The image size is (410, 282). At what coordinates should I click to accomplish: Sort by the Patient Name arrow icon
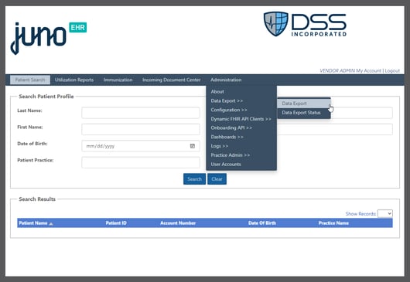pyautogui.click(x=51, y=224)
